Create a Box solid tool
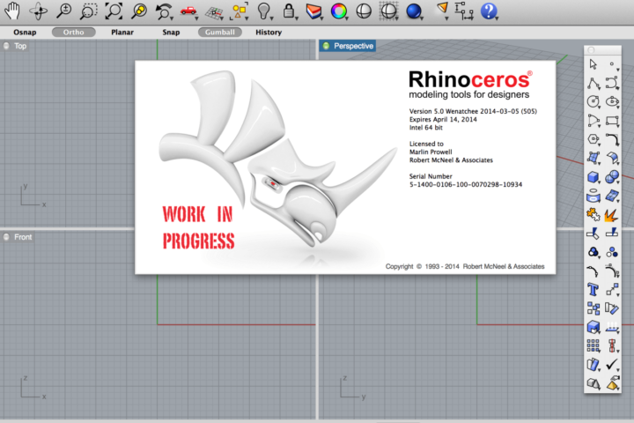The image size is (634, 423). pos(593,177)
